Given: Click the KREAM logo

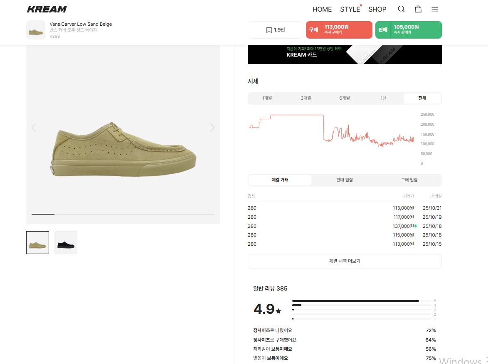Looking at the screenshot, I should pyautogui.click(x=47, y=9).
